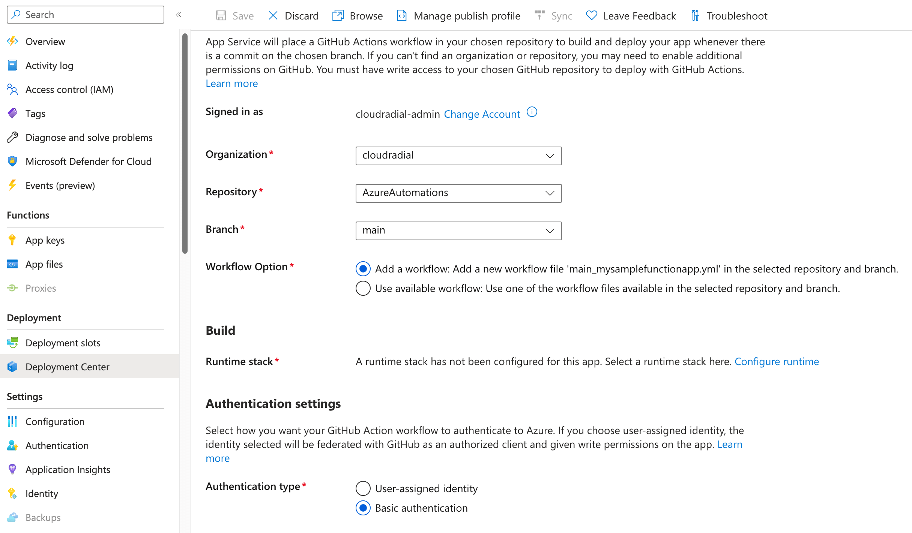Screen dimensions: 912x533
Task: Click the Troubleshoot icon in toolbar
Action: click(x=695, y=16)
